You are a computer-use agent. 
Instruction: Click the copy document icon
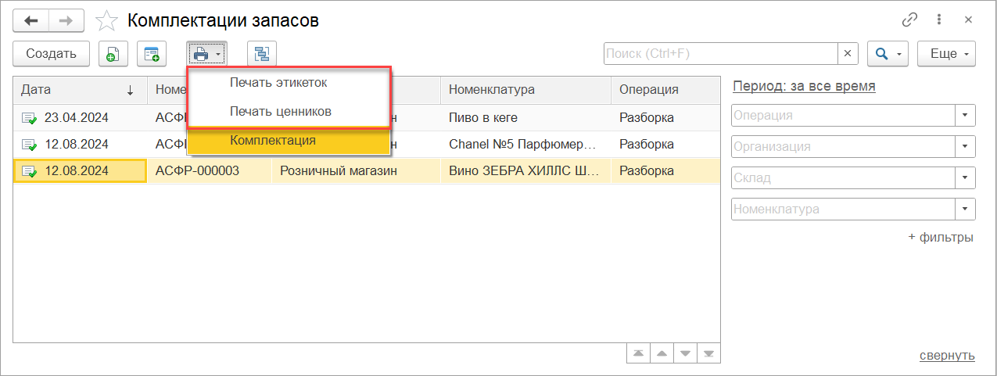tap(113, 54)
